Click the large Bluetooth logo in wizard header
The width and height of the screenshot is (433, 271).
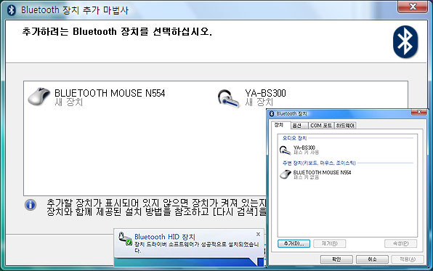[x=405, y=42]
